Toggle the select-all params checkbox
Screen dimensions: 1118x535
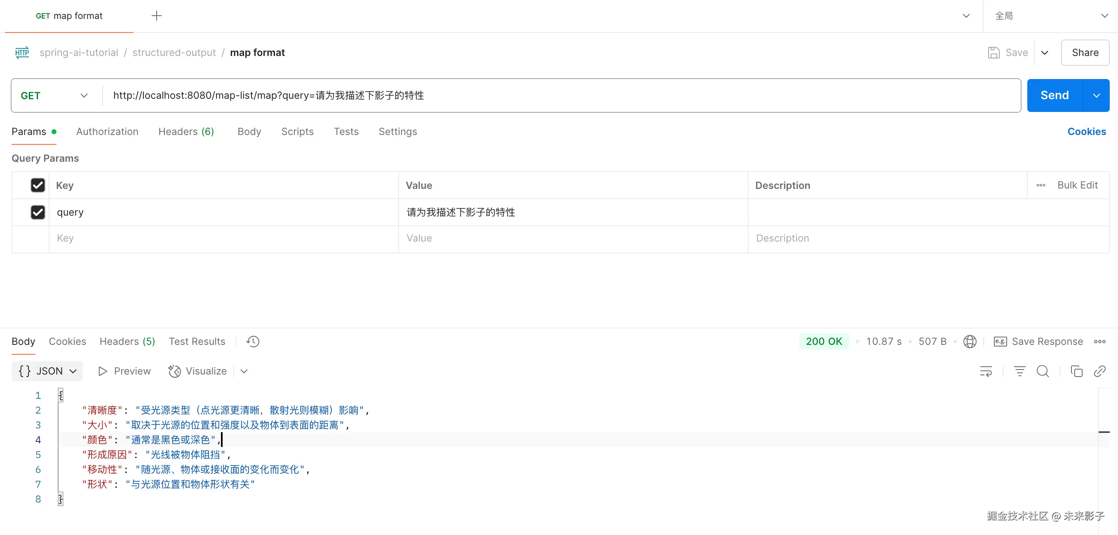coord(38,186)
